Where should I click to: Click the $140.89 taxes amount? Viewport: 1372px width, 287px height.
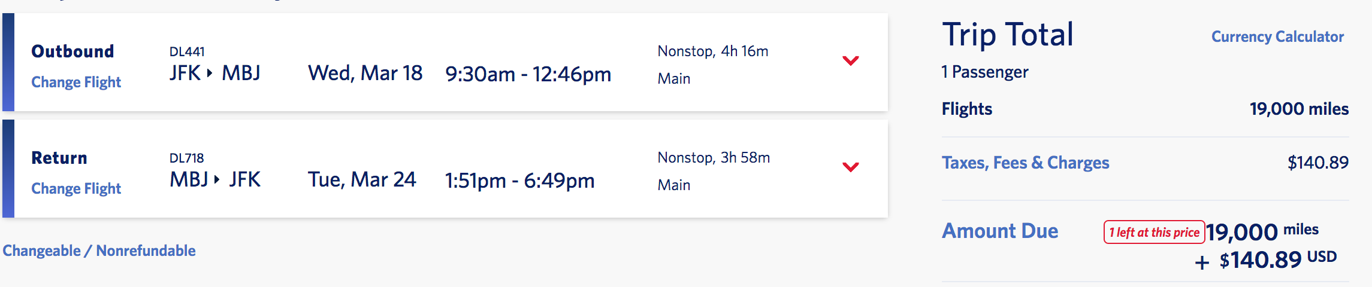coord(1317,163)
